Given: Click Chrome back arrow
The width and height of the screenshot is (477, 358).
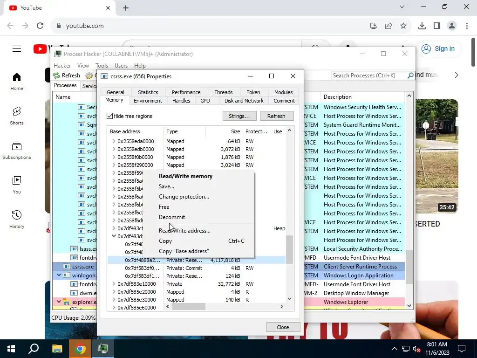Looking at the screenshot, I should pos(10,26).
